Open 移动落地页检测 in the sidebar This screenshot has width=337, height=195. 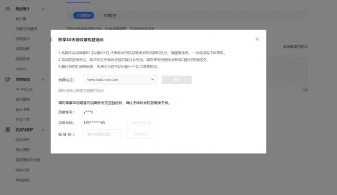28,160
